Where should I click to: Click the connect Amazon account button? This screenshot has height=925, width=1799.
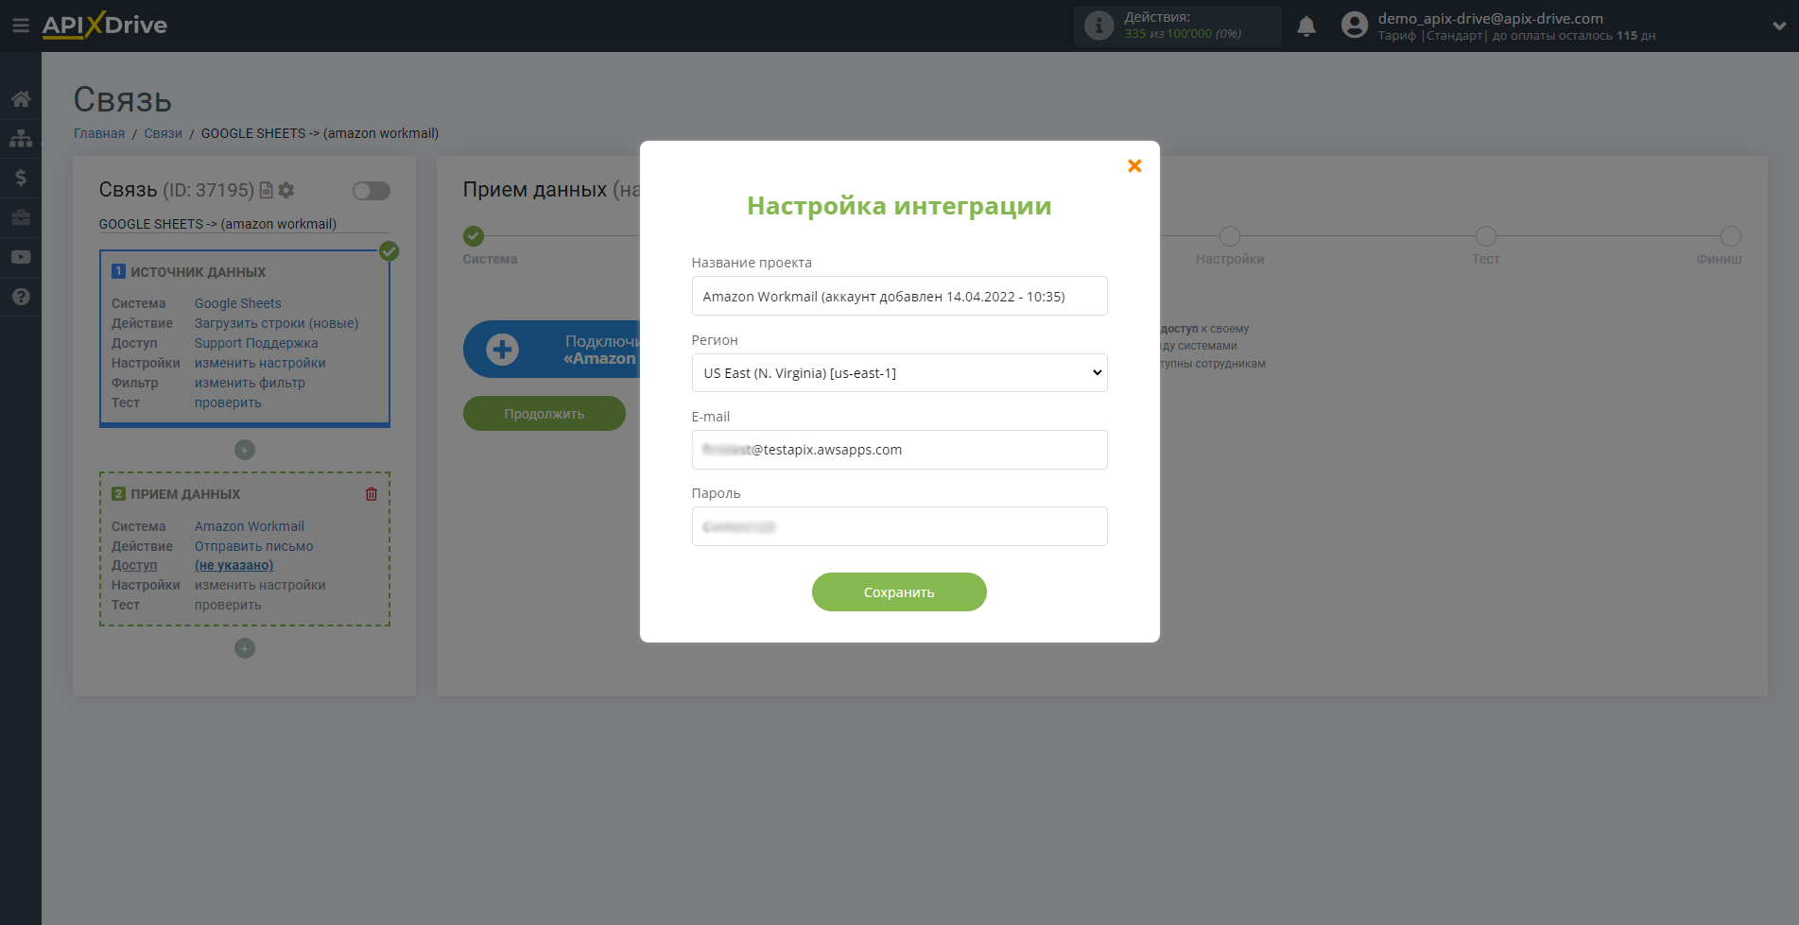point(552,350)
